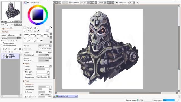Tick the Фикс.Непрозр. checkbox

pos(40,94)
